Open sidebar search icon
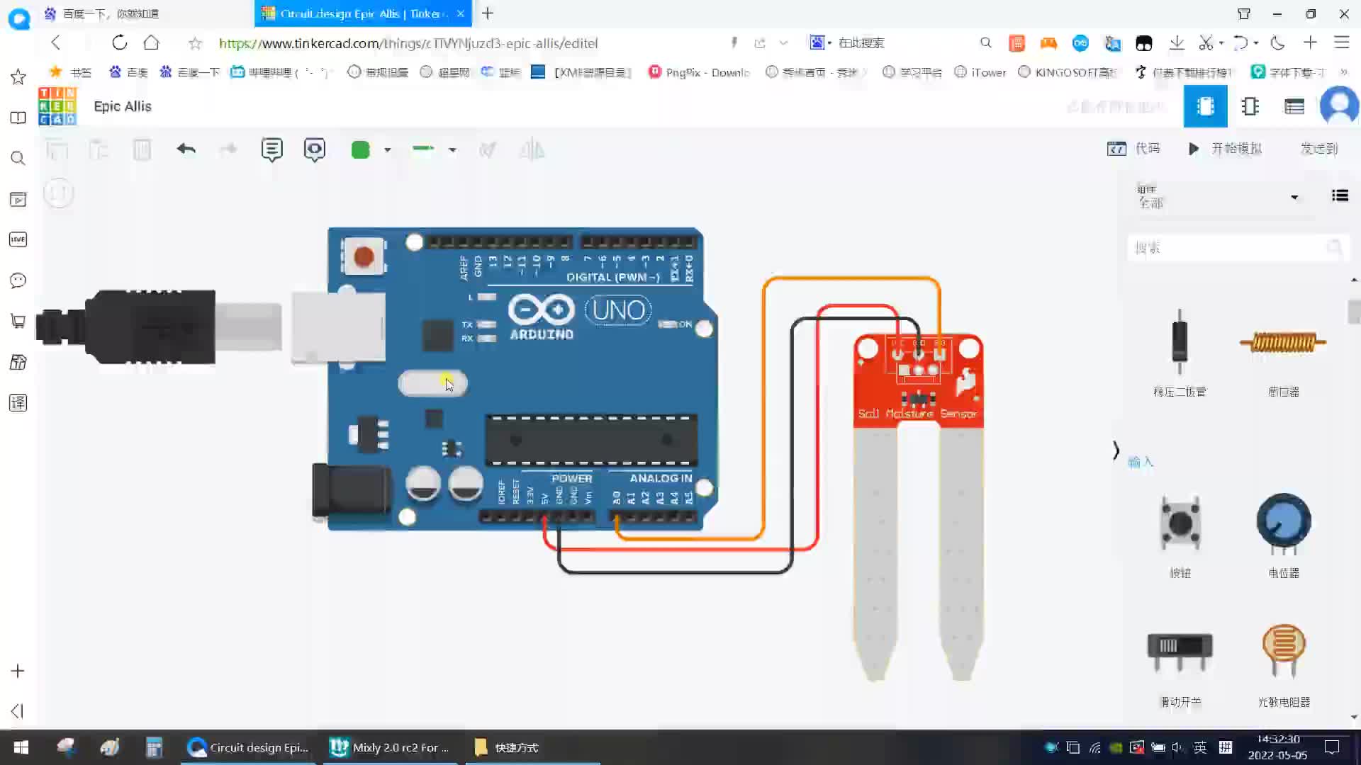Viewport: 1361px width, 765px height. pos(18,158)
